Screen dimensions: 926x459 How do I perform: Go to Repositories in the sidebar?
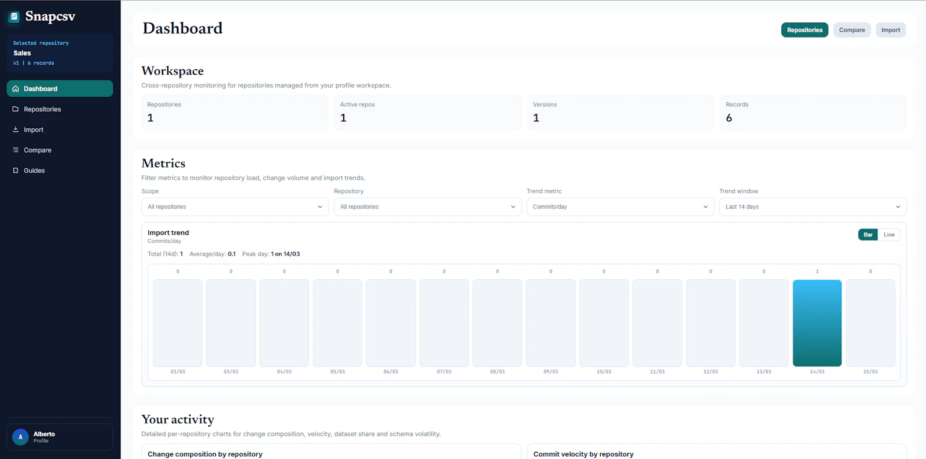(60, 109)
